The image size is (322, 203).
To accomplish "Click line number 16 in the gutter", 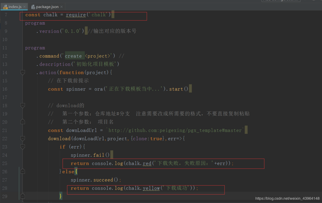I will (5, 89).
